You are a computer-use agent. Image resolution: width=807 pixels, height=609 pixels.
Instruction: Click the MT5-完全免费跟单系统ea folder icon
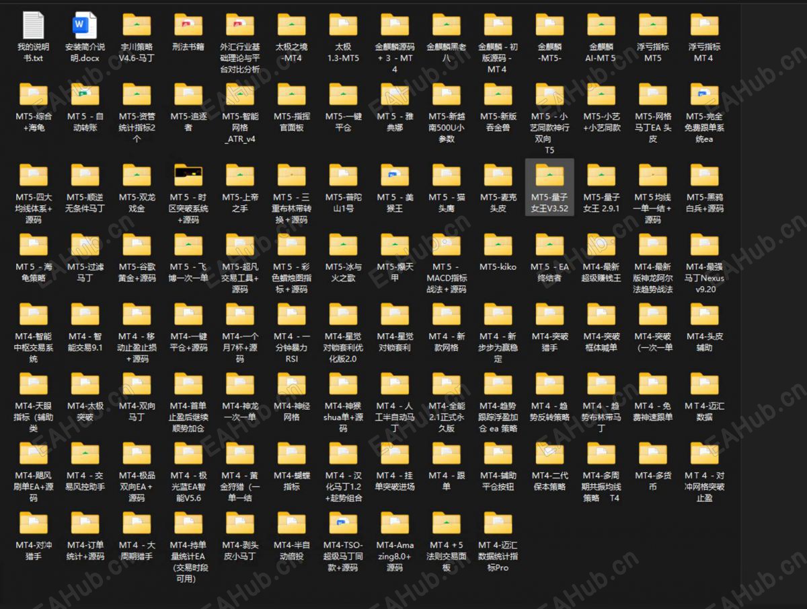[704, 94]
